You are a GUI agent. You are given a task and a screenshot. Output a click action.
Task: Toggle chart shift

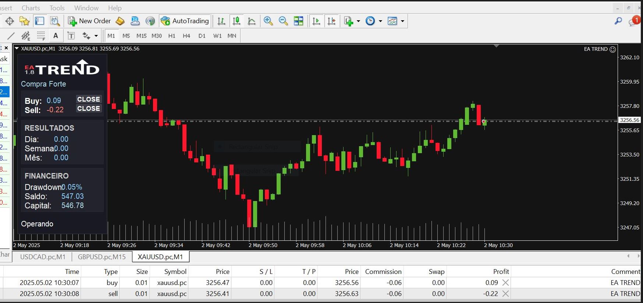tap(332, 21)
